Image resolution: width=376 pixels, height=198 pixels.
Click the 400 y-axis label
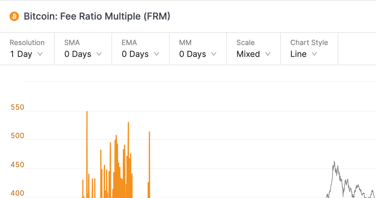click(x=17, y=193)
